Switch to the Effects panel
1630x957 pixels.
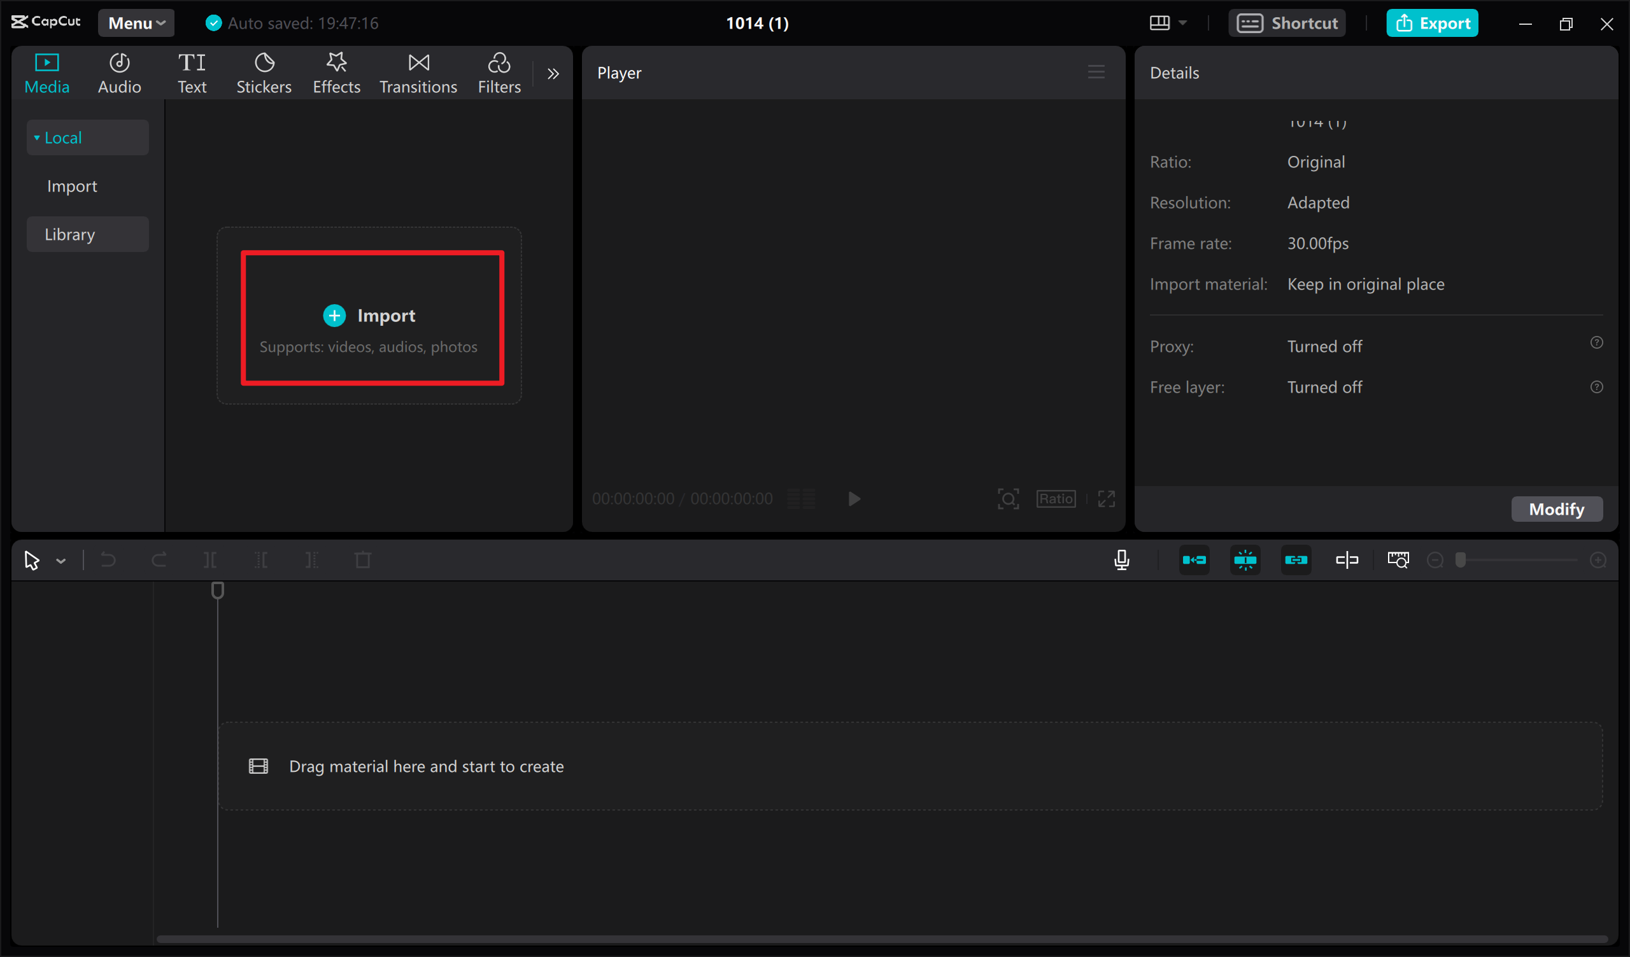pyautogui.click(x=336, y=73)
